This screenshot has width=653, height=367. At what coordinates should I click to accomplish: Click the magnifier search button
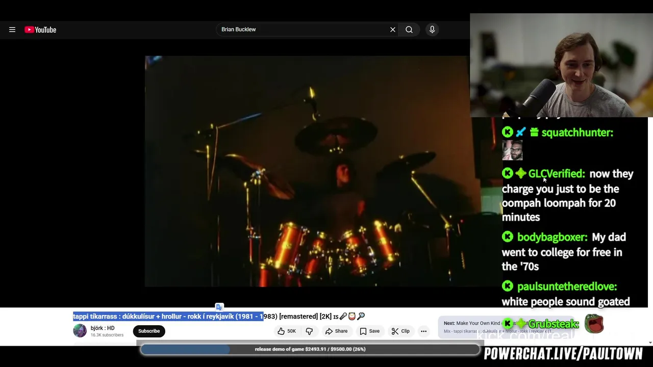click(409, 30)
